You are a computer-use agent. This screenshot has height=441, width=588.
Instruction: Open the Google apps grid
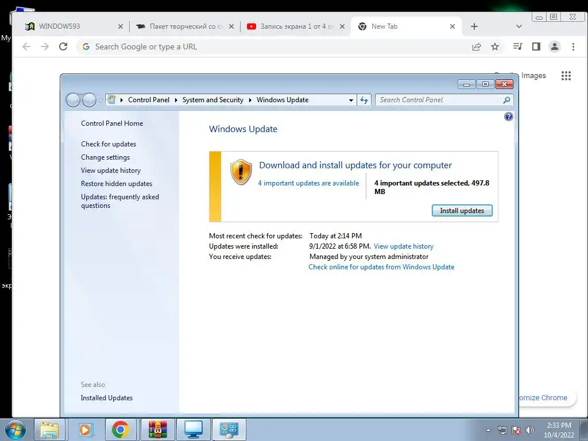pos(566,76)
